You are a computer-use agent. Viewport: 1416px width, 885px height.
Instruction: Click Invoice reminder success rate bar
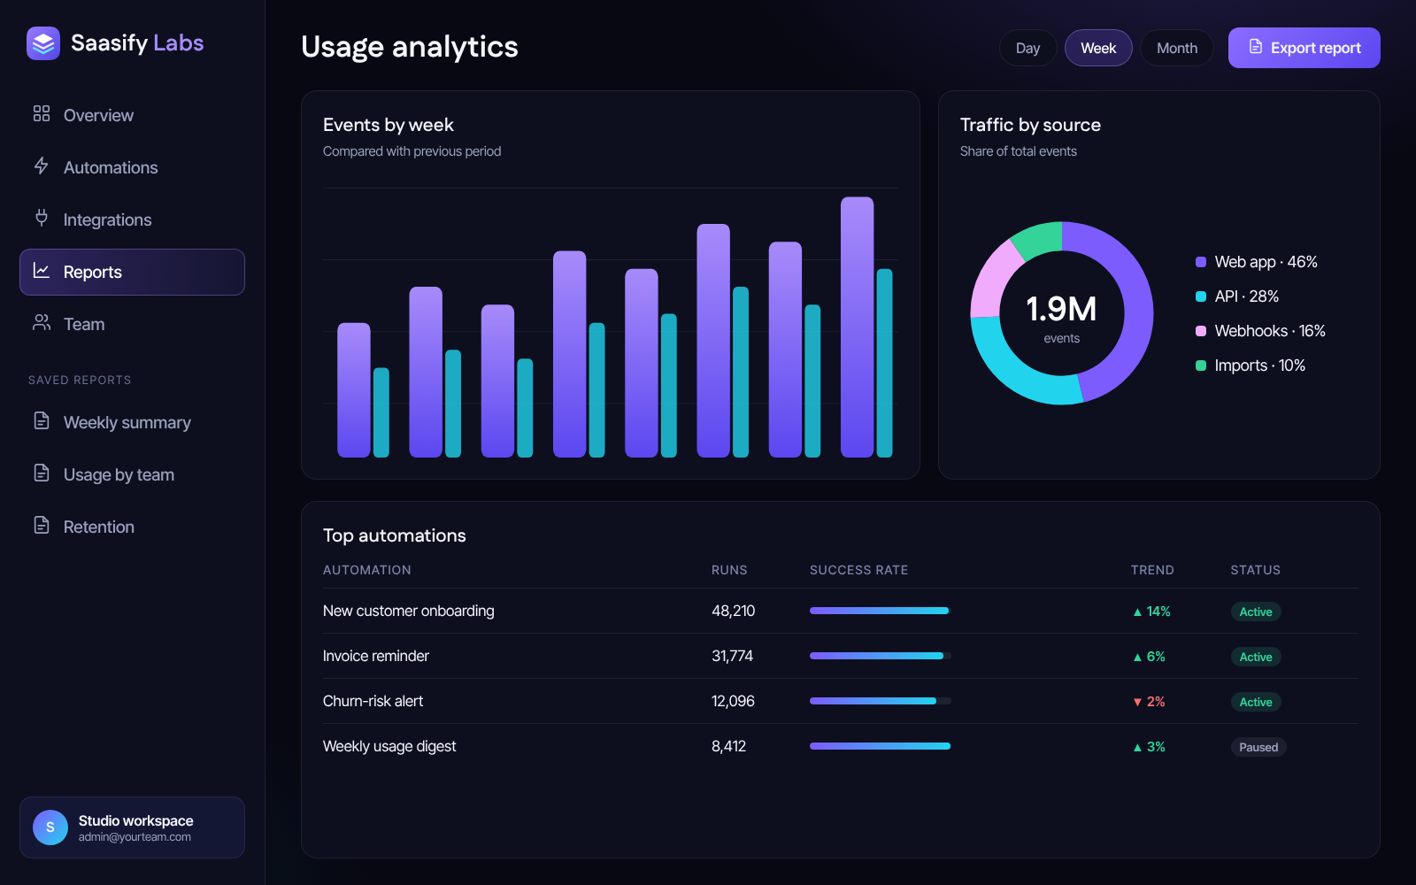click(881, 656)
